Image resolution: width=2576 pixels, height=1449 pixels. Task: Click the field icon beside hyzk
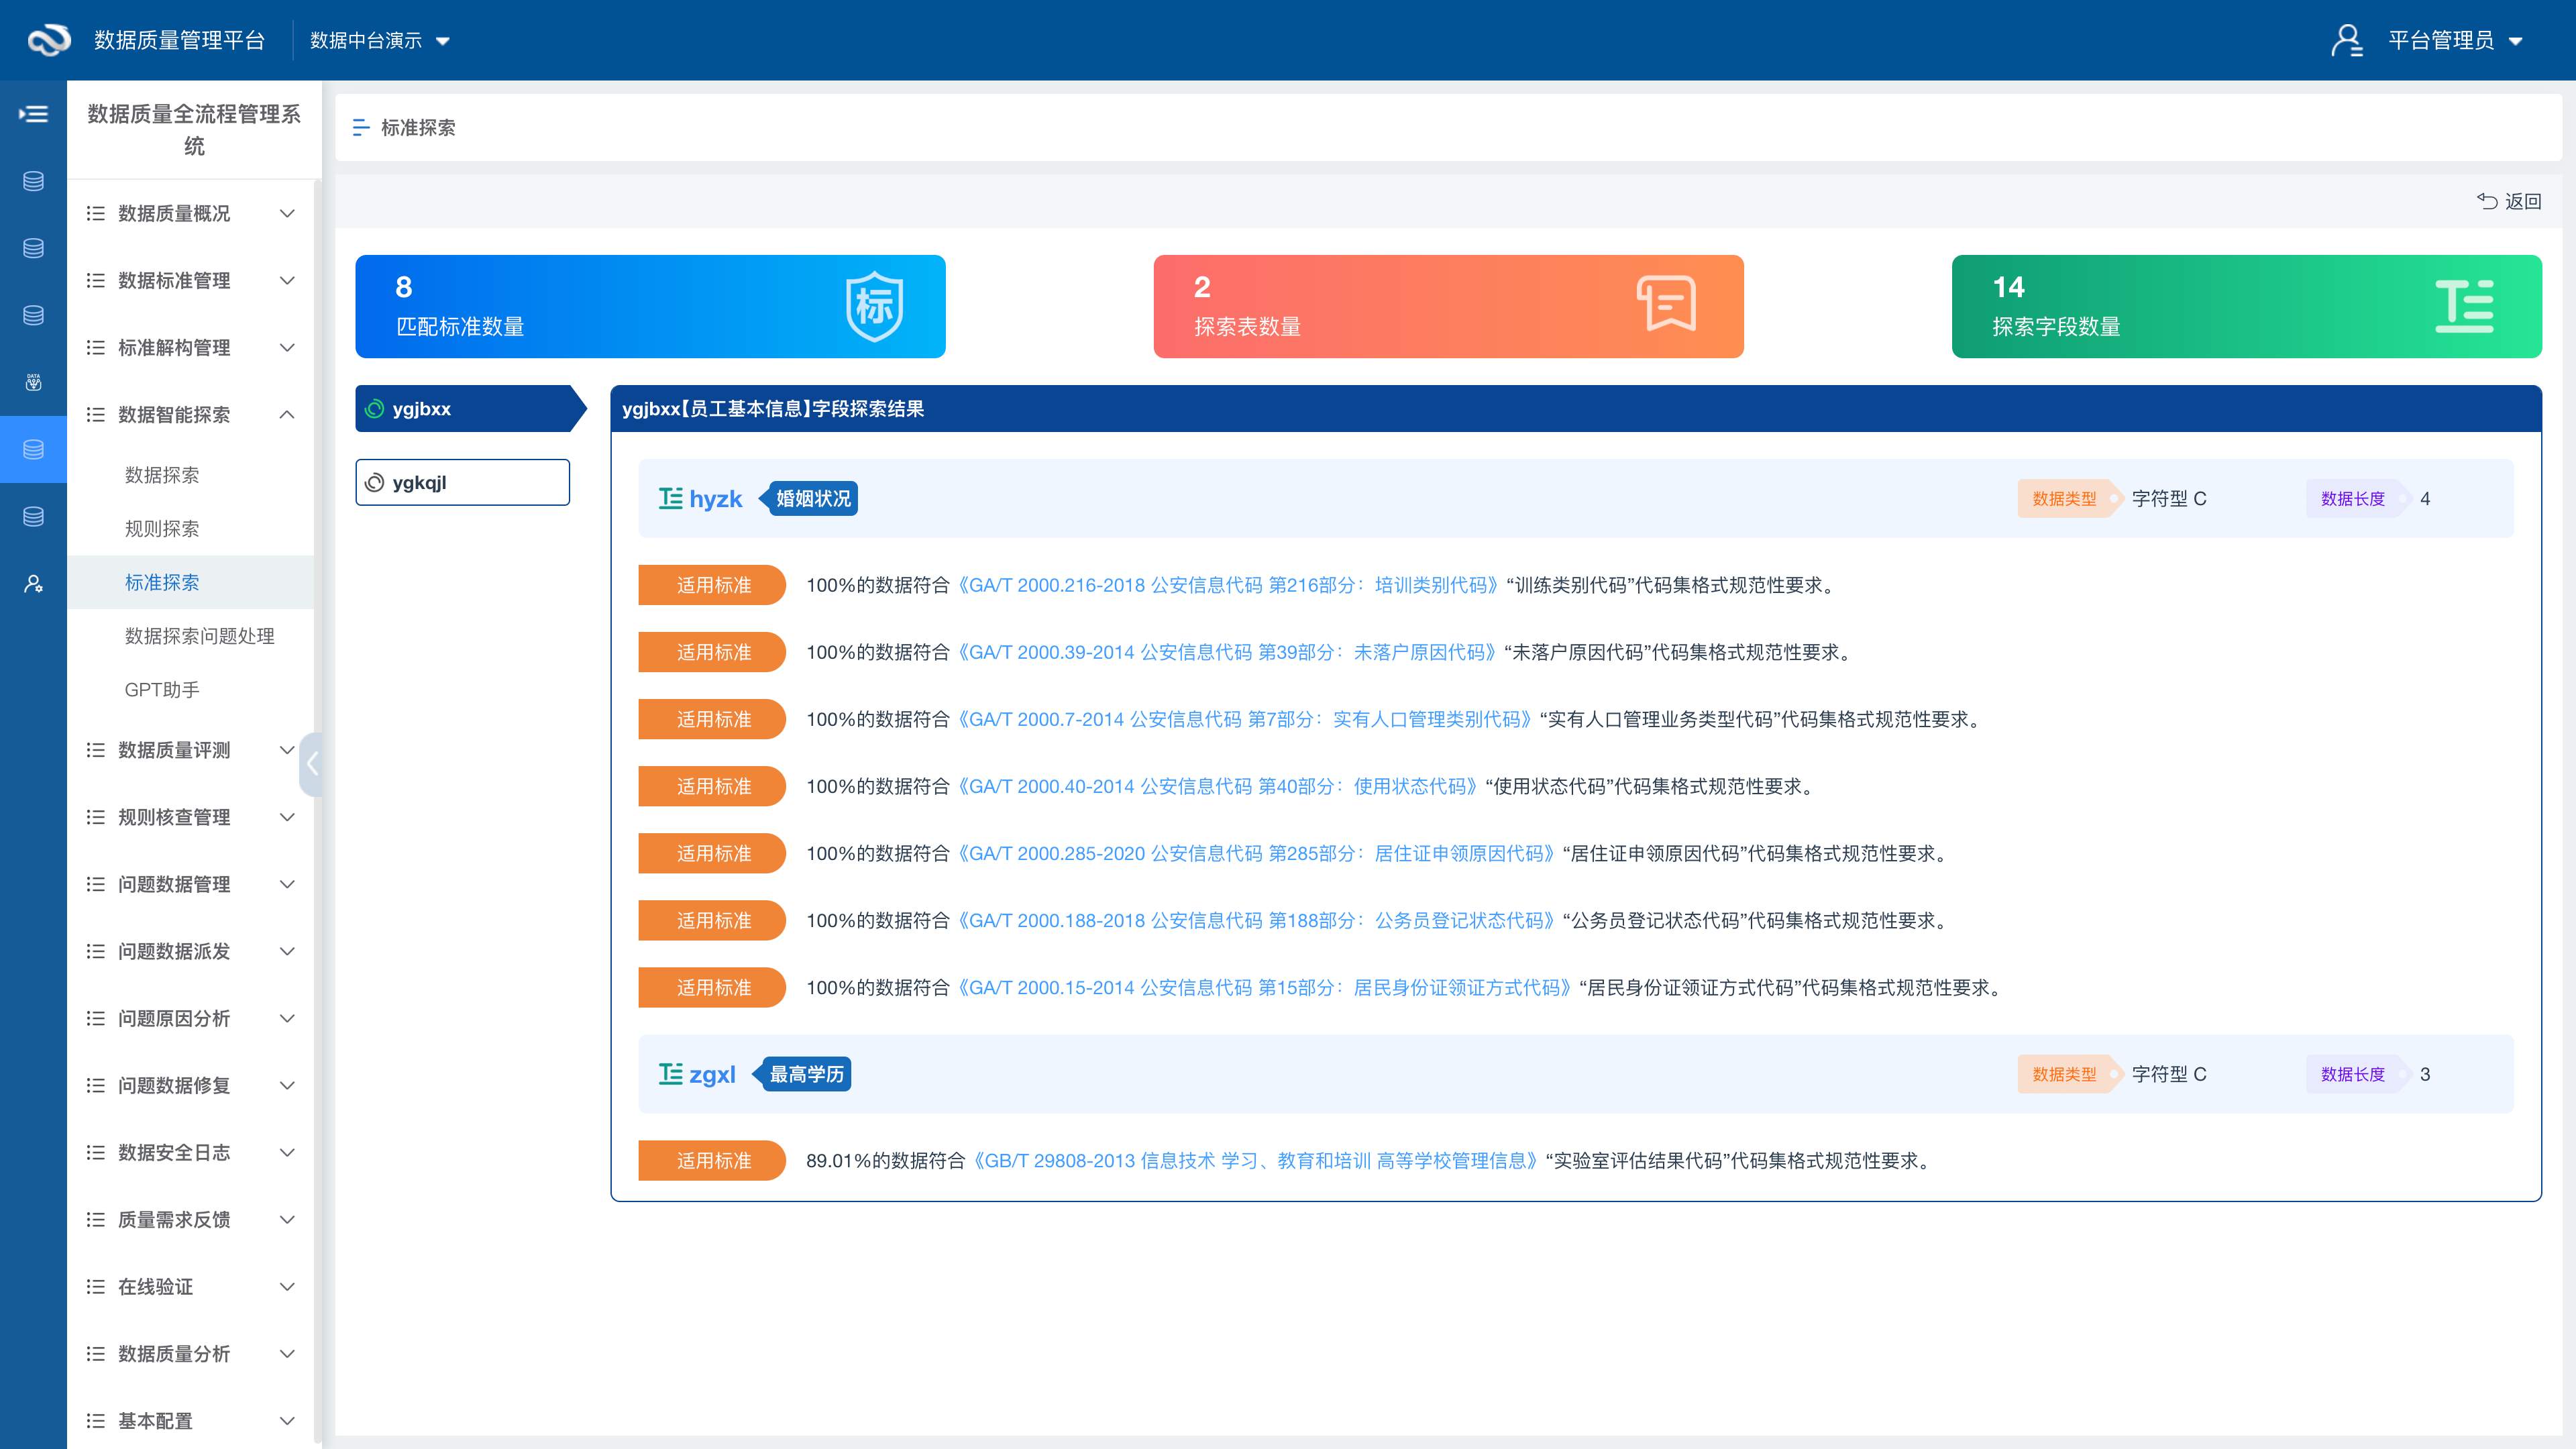click(670, 498)
